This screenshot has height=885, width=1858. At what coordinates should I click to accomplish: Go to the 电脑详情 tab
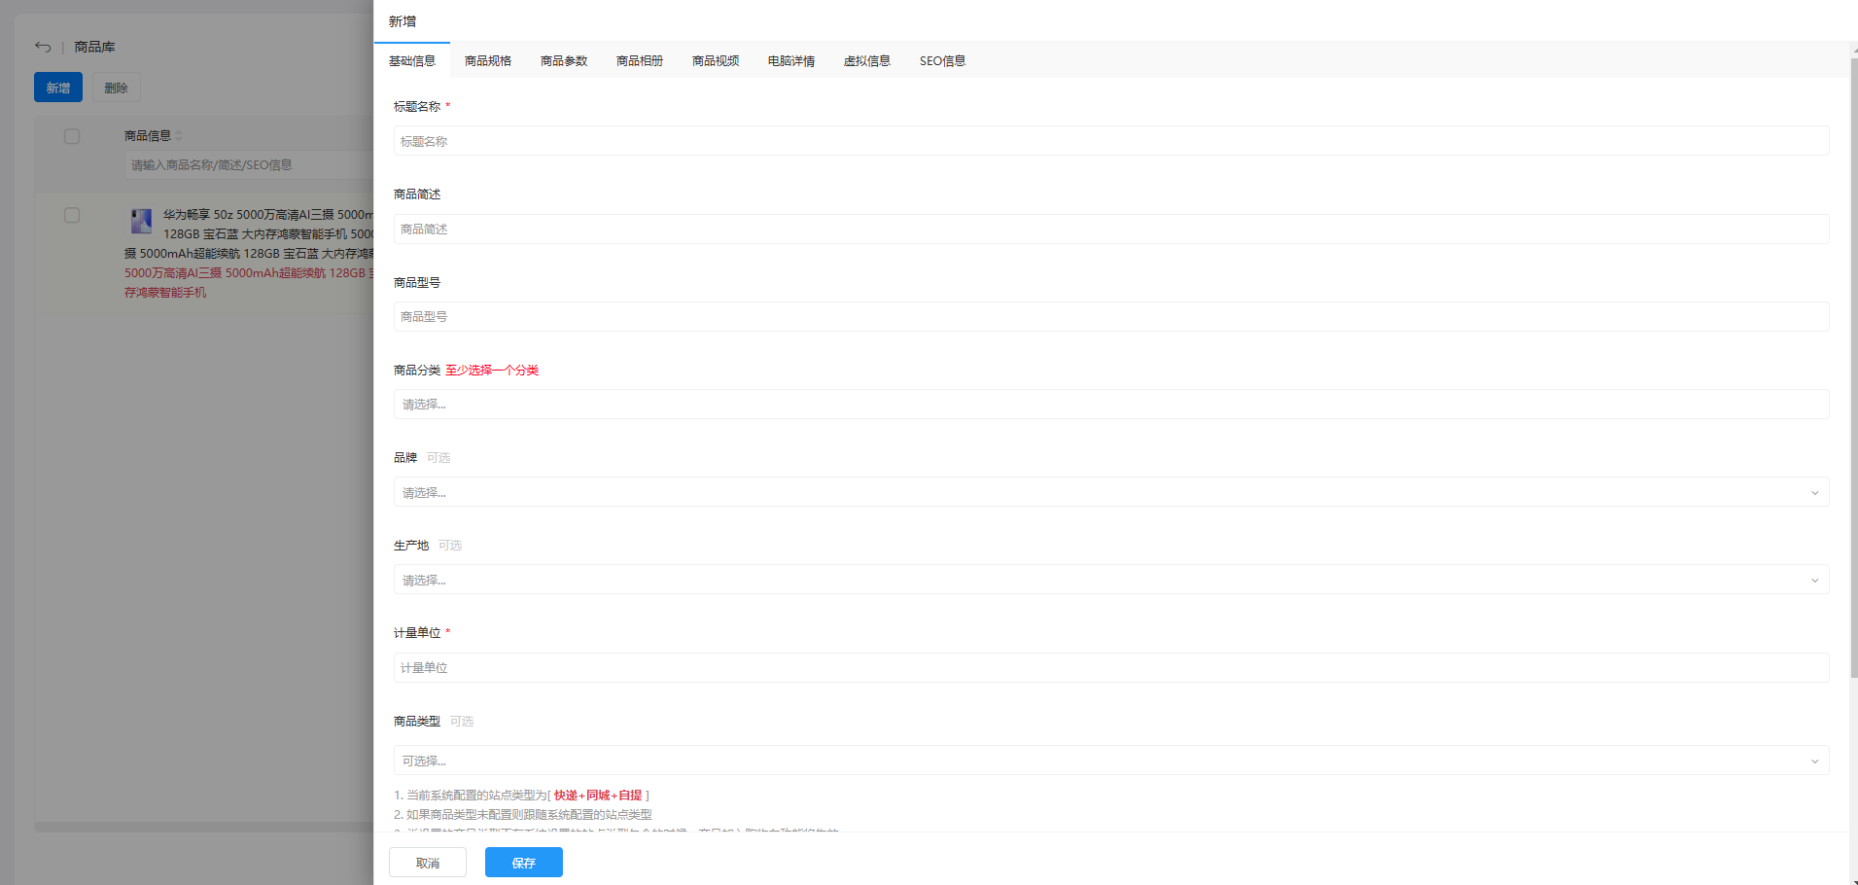(791, 61)
